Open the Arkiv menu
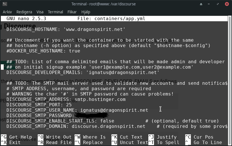232x146 pixels. point(7,12)
